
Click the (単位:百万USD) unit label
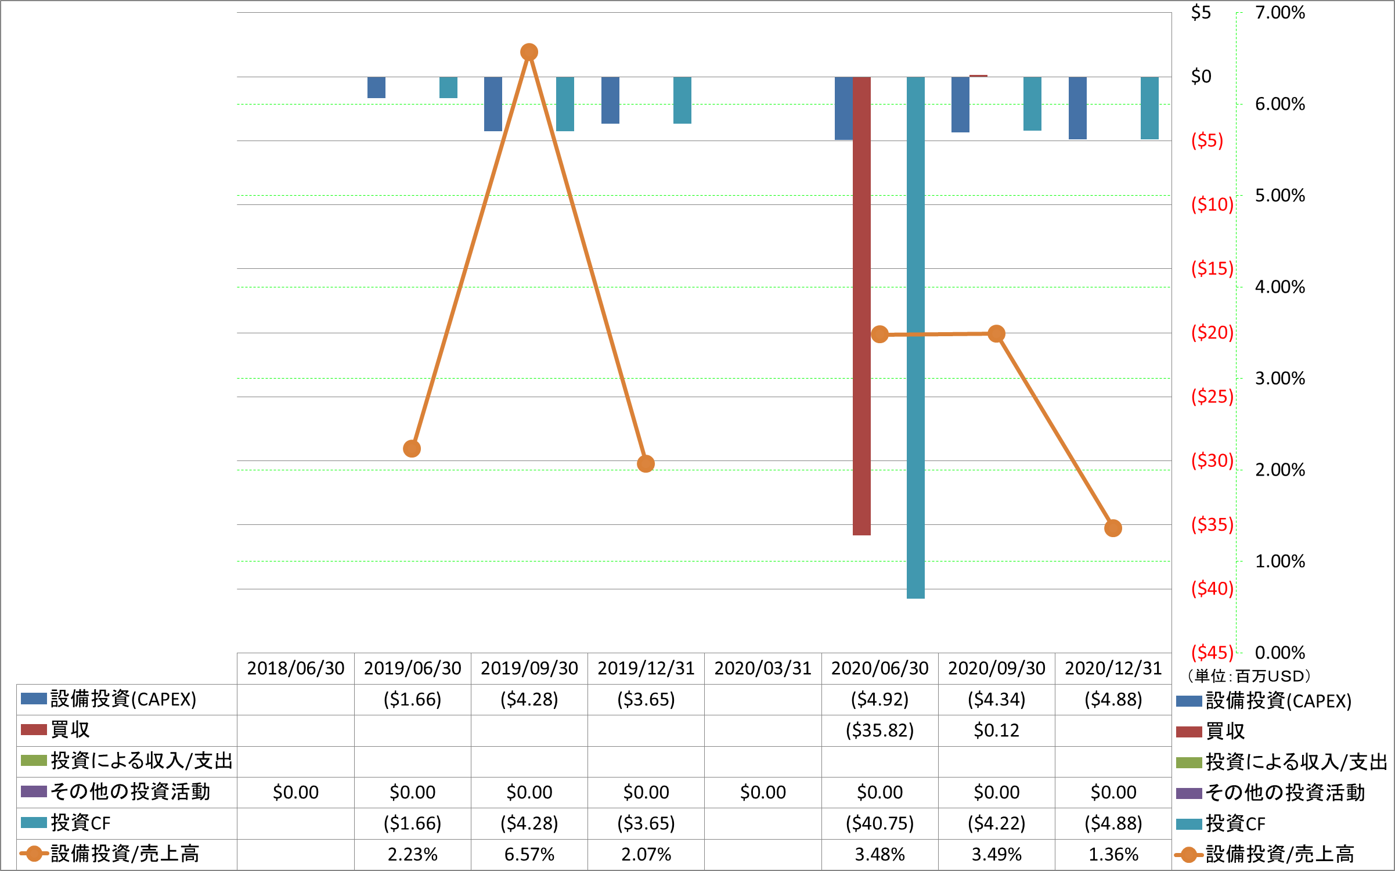tap(1249, 676)
